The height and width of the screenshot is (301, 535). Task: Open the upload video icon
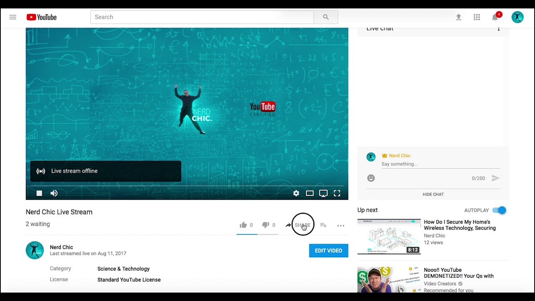pos(459,17)
